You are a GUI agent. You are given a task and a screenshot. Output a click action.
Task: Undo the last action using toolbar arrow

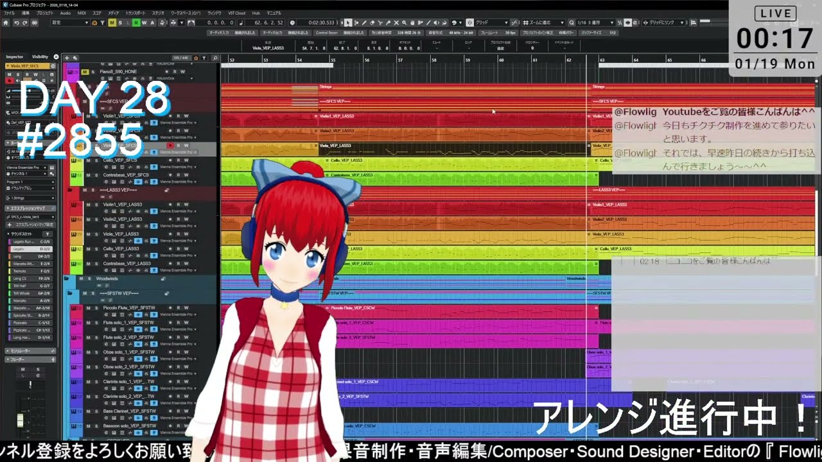[x=15, y=22]
